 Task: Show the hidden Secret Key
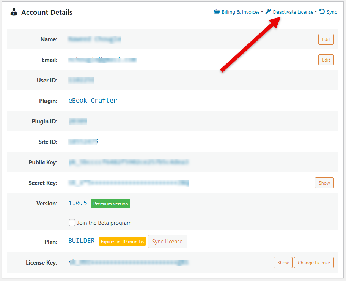tap(324, 183)
